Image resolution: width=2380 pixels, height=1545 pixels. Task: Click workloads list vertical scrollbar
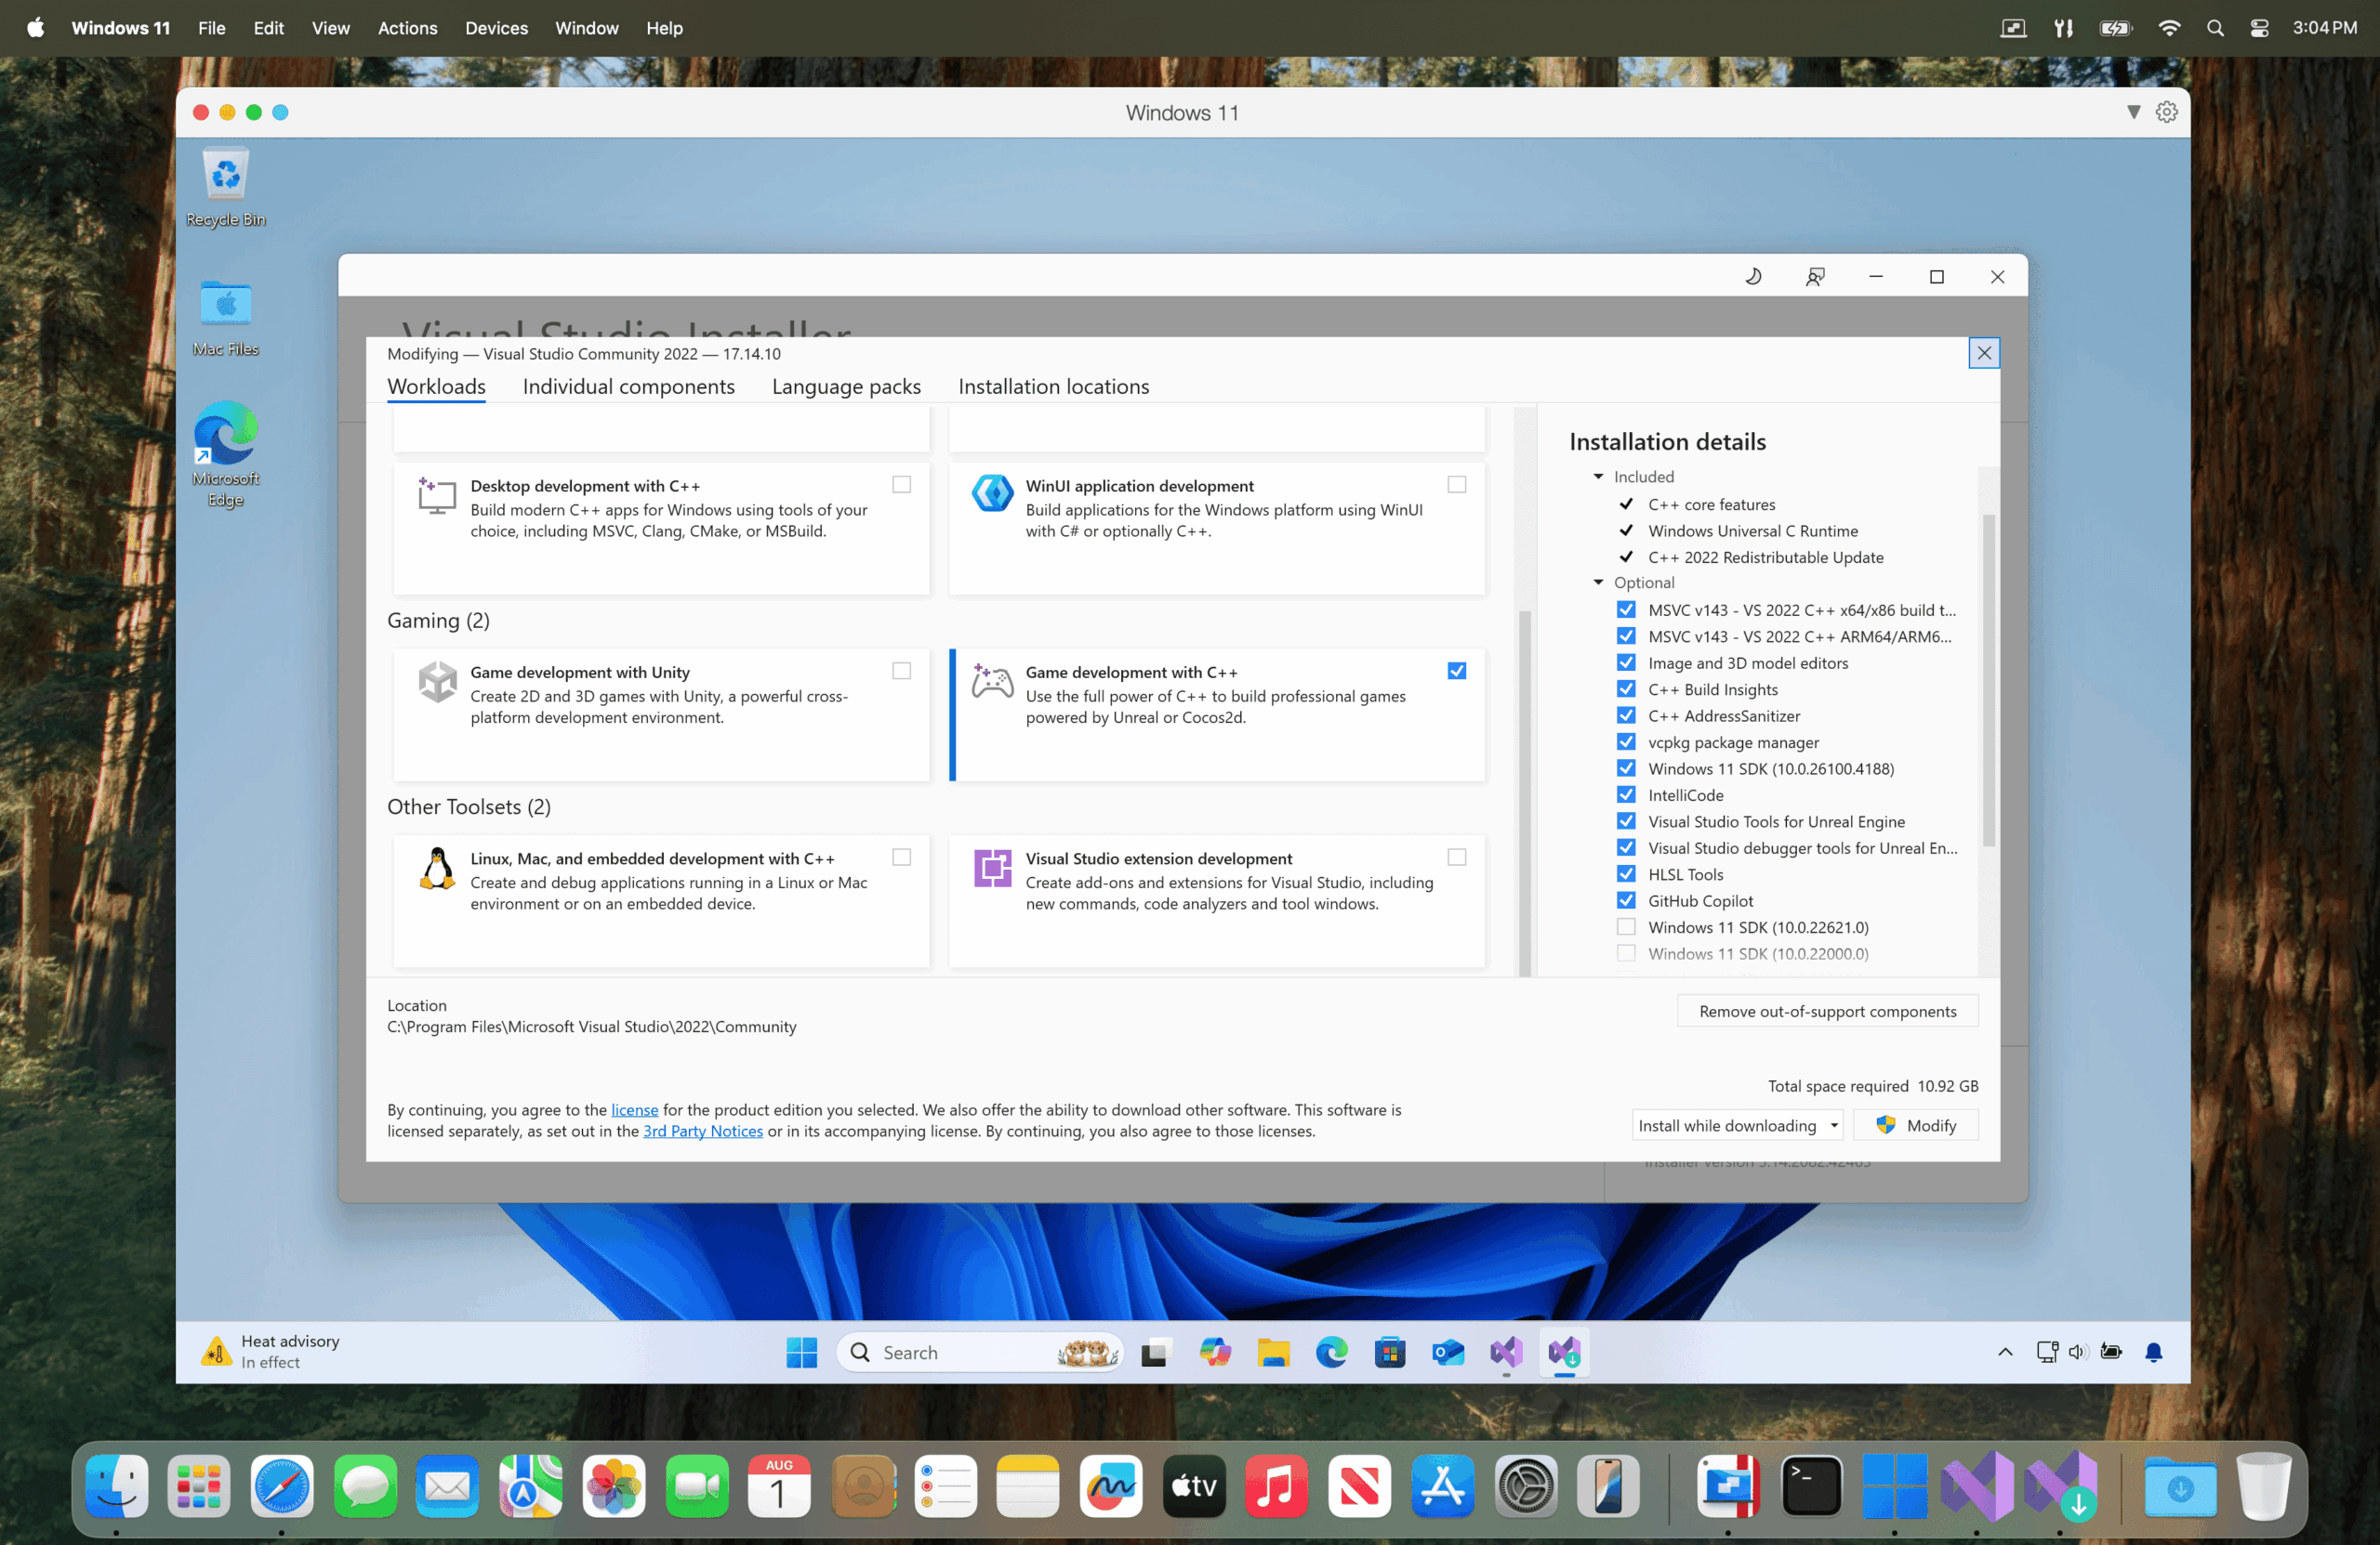click(1524, 792)
